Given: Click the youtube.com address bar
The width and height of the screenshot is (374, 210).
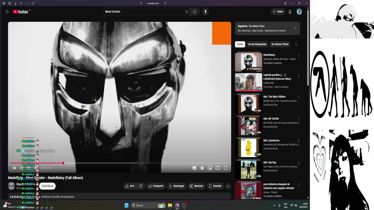Looking at the screenshot, I should pyautogui.click(x=153, y=3).
